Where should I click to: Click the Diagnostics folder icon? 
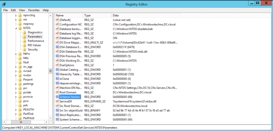[x=25, y=32]
